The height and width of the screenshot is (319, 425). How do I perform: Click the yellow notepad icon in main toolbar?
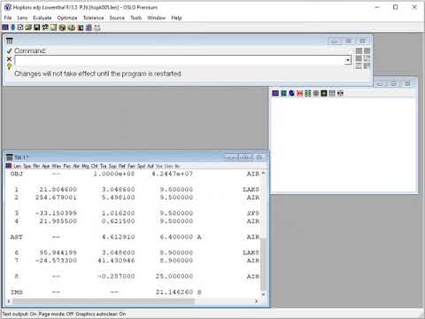tap(53, 27)
